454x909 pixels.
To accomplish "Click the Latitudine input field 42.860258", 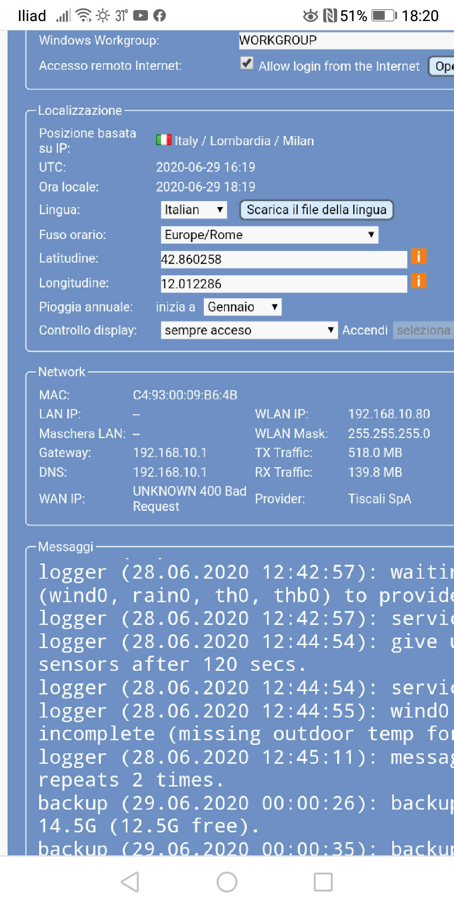I will [284, 259].
